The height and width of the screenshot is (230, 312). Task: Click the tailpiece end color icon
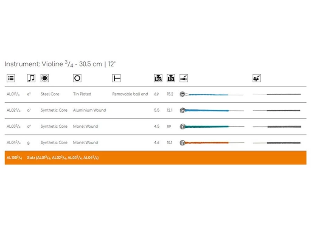click(x=183, y=78)
